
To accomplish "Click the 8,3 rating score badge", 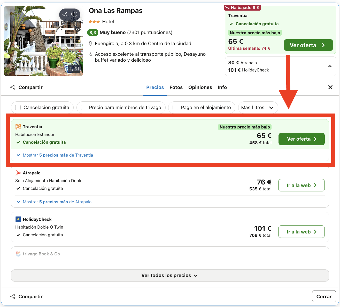I will coord(93,33).
